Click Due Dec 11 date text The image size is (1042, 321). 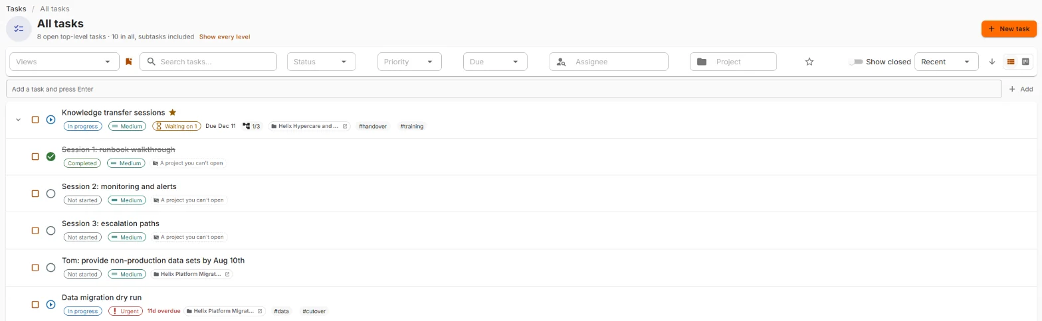click(221, 126)
